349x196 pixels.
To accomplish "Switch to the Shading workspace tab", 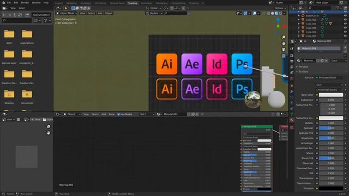I will pos(133,3).
